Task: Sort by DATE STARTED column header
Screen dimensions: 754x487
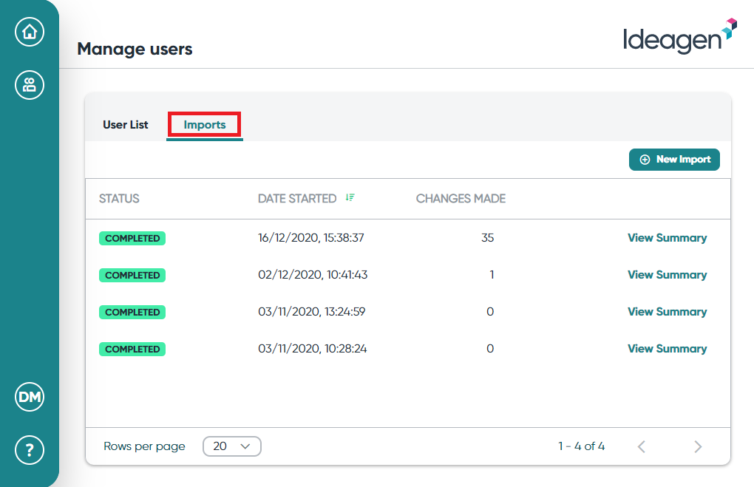Action: pyautogui.click(x=297, y=199)
